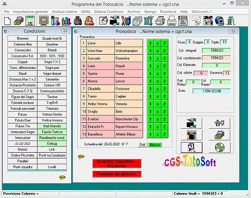Click the globe with computer toolbar icon
This screenshot has height=198, width=251.
click(219, 21)
